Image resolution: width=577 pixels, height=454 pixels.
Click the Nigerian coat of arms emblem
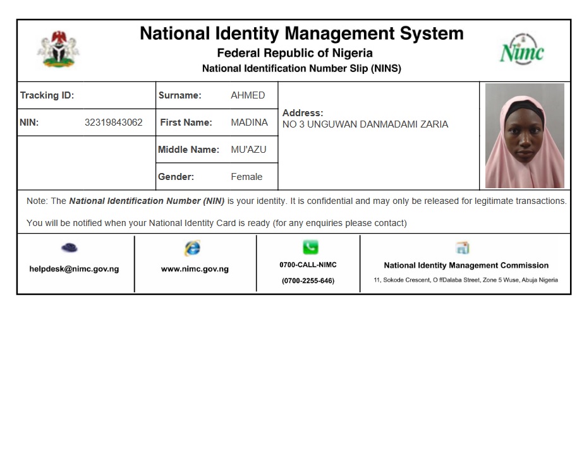(59, 49)
